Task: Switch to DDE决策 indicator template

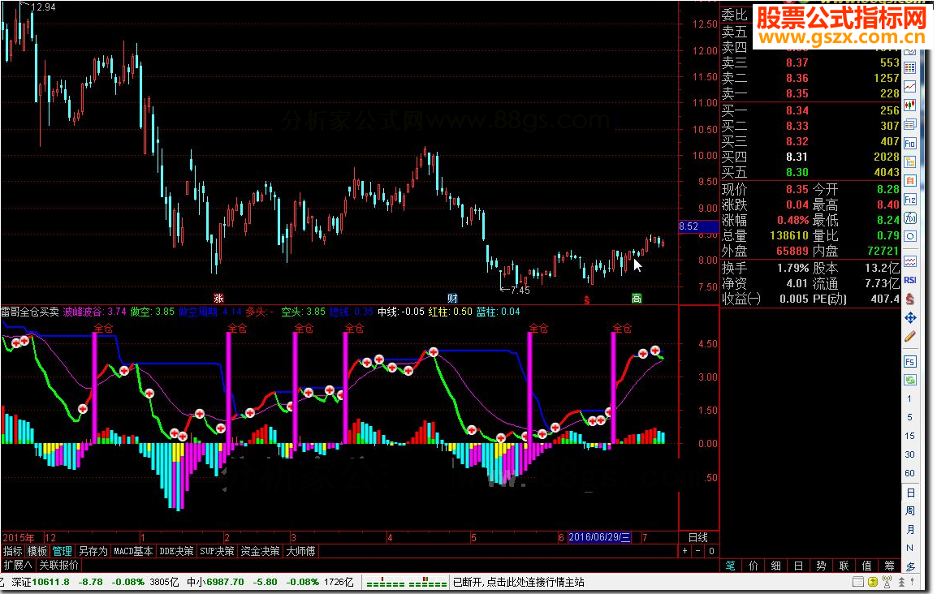Action: pyautogui.click(x=176, y=551)
